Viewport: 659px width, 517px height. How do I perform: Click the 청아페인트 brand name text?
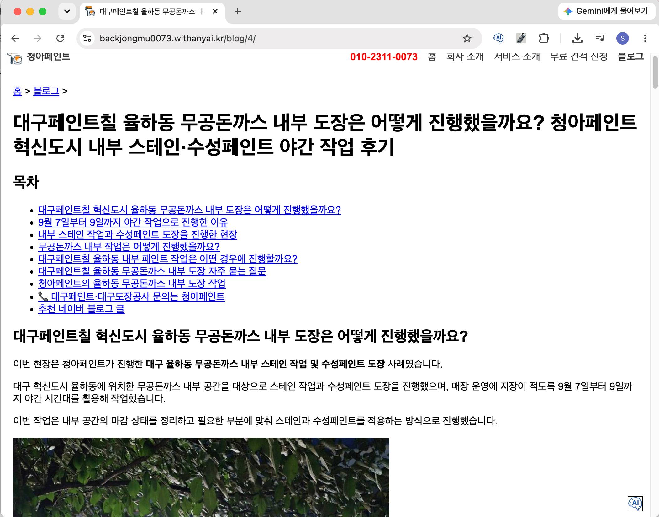coord(48,57)
